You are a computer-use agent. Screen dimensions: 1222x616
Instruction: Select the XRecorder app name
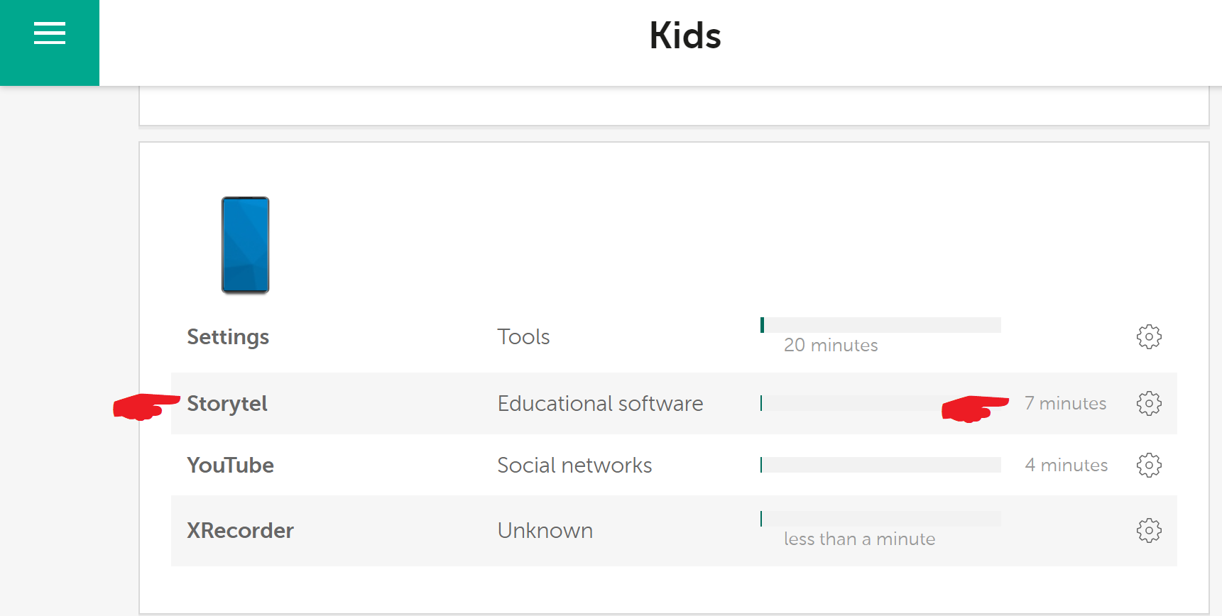240,530
